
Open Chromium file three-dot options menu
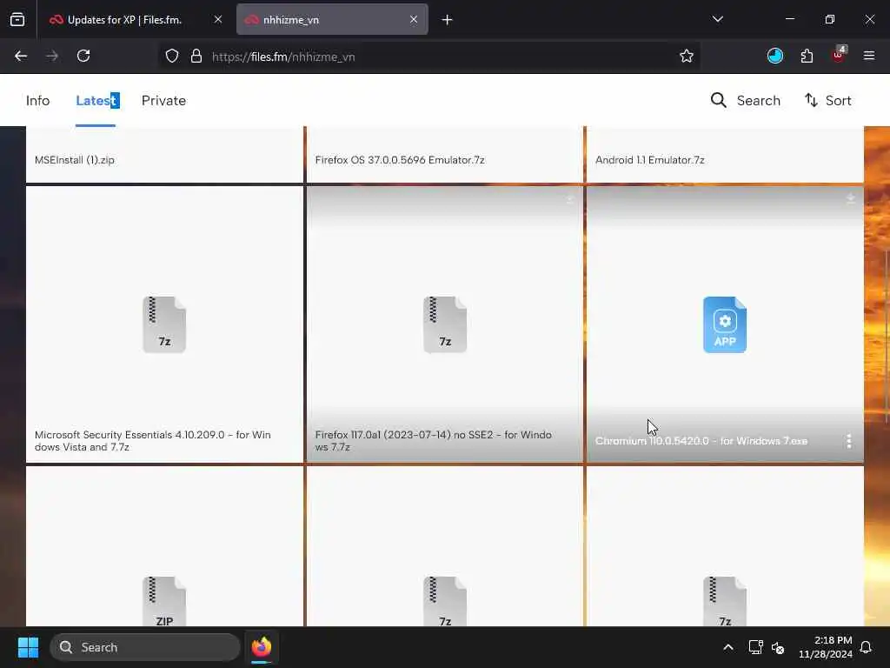coord(849,441)
